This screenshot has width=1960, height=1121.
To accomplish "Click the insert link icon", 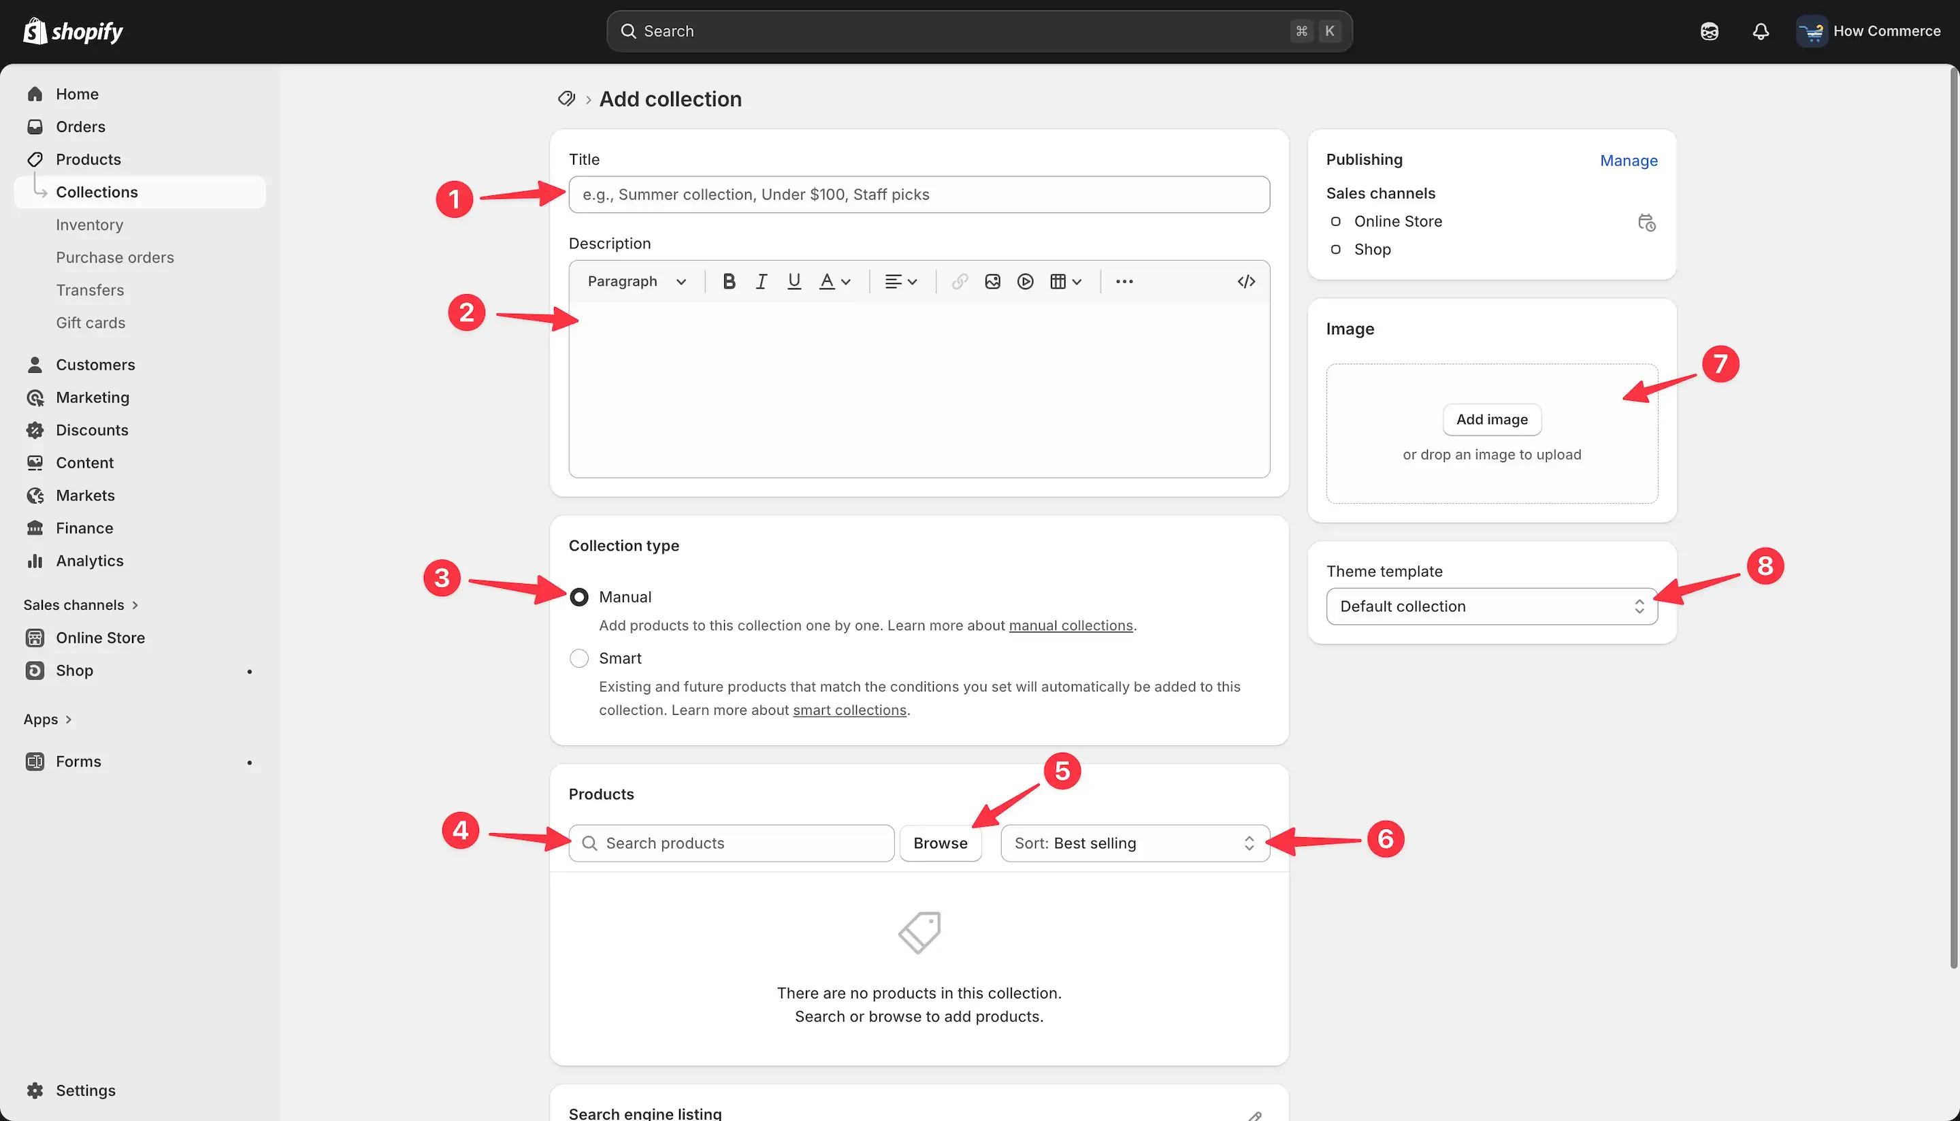I will 959,282.
